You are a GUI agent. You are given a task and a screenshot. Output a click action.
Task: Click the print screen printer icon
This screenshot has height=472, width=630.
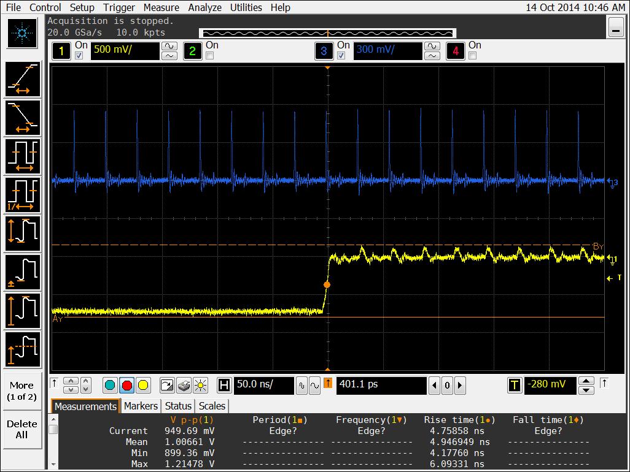click(184, 386)
